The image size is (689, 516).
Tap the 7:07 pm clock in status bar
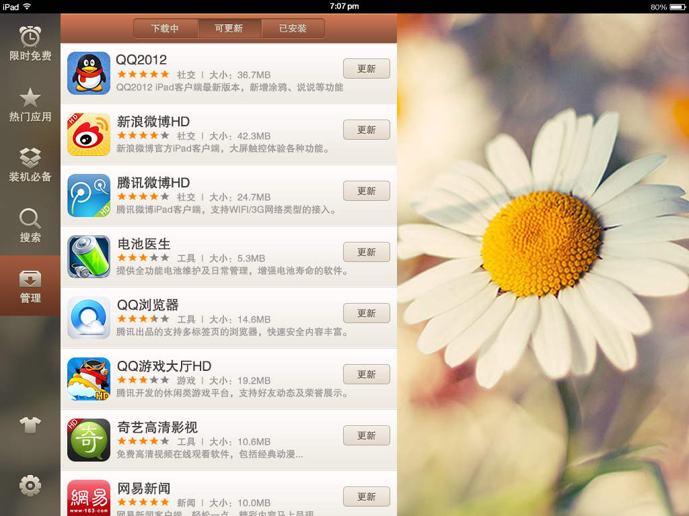[x=344, y=6]
